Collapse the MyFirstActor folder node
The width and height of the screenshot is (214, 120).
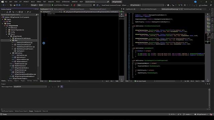[10, 53]
